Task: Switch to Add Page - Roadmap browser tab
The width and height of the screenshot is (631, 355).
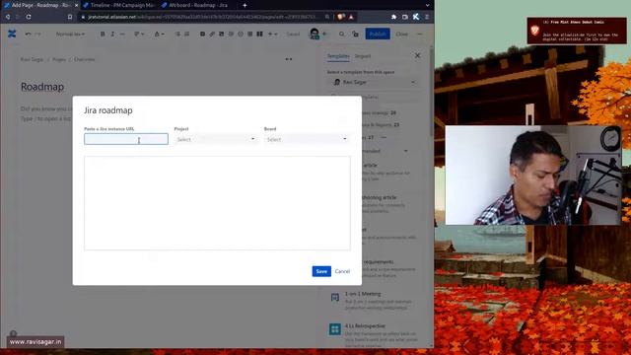Action: coord(39,5)
